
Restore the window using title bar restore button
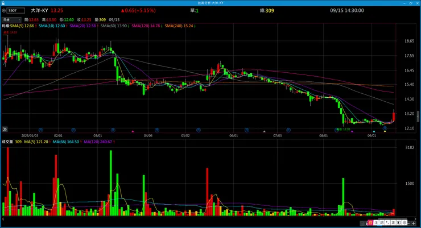coord(411,3)
